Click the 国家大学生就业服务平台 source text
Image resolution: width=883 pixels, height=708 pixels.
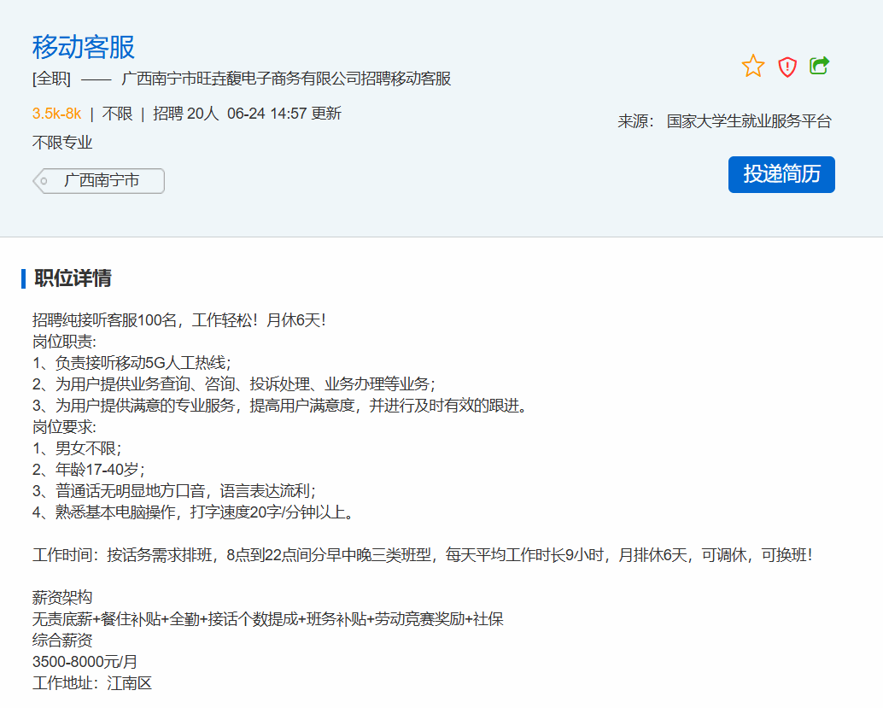click(x=749, y=121)
